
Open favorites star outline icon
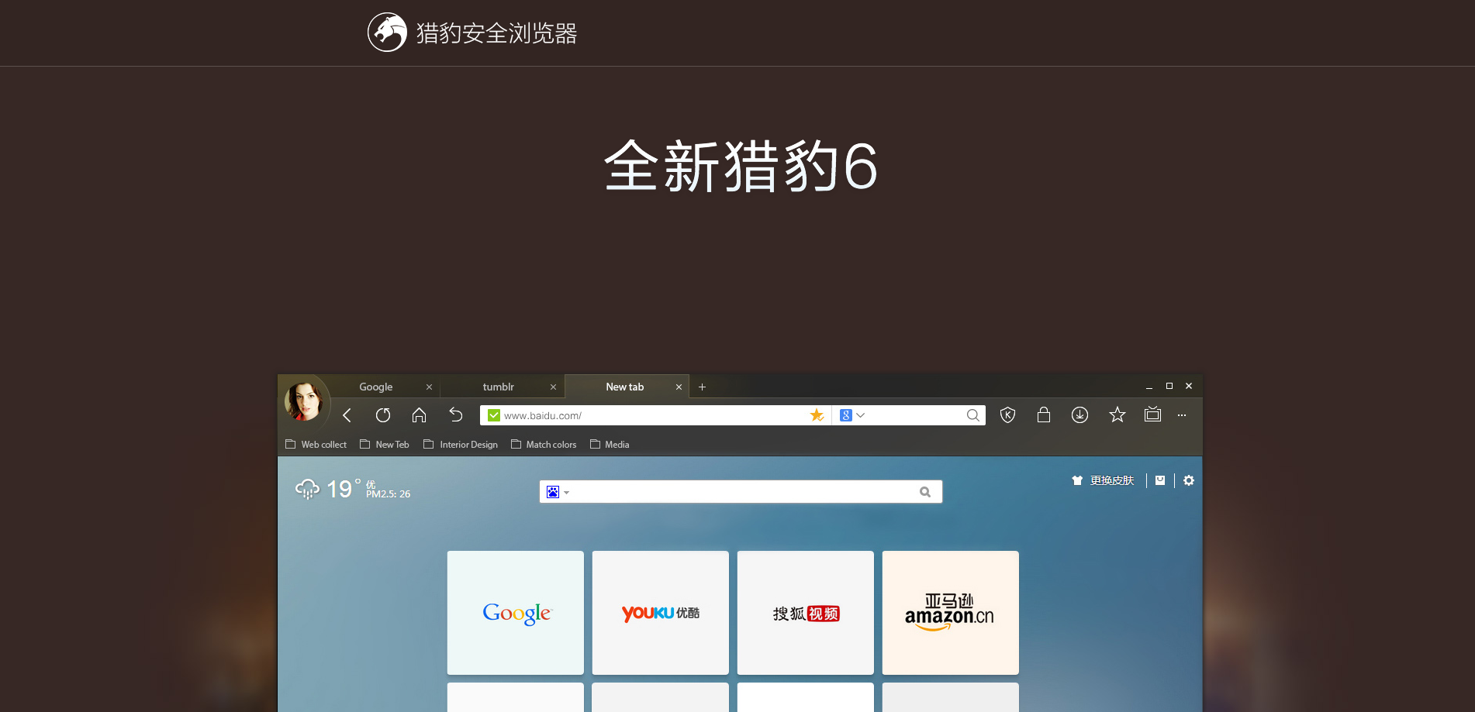pos(1117,415)
